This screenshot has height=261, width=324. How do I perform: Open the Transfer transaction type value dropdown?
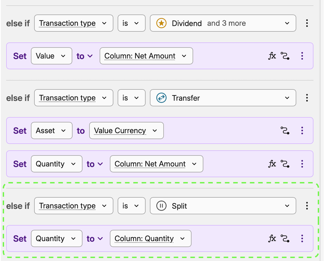[x=223, y=98]
